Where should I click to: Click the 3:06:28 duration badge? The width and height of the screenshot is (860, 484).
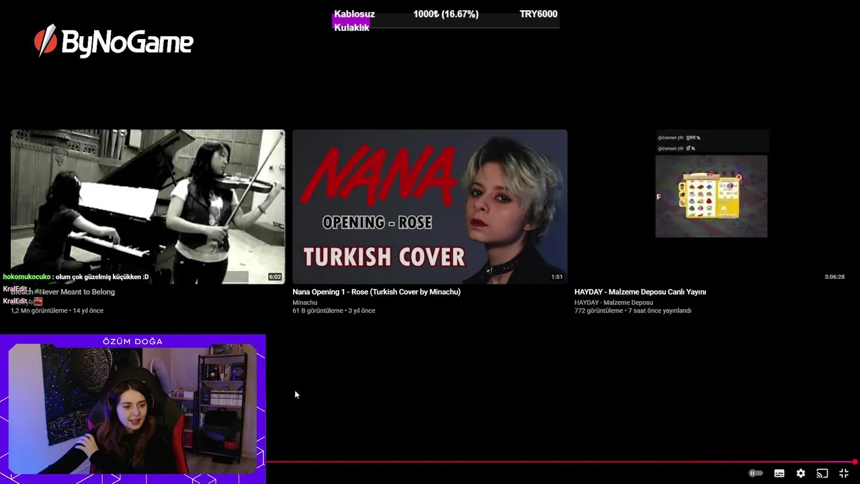click(834, 277)
